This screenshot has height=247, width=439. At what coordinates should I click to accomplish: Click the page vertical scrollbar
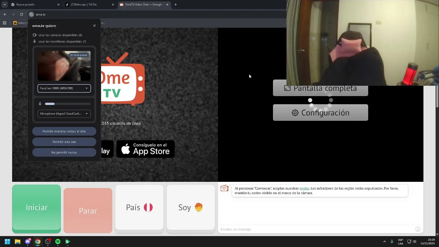tap(437, 96)
